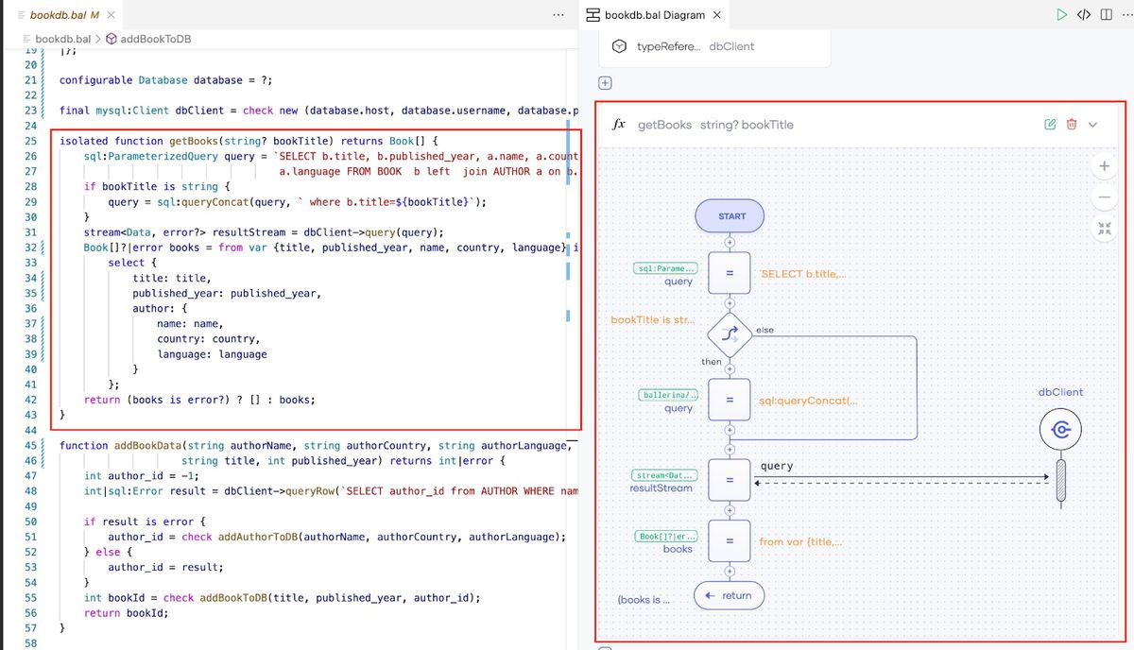Image resolution: width=1134 pixels, height=650 pixels.
Task: Click 'final mysql:Client dbClient' code line
Action: click(318, 111)
